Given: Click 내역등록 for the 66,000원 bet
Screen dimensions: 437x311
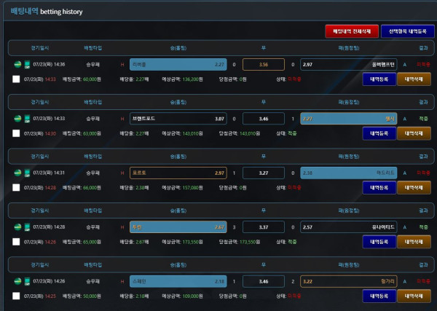Looking at the screenshot, I should [x=378, y=187].
